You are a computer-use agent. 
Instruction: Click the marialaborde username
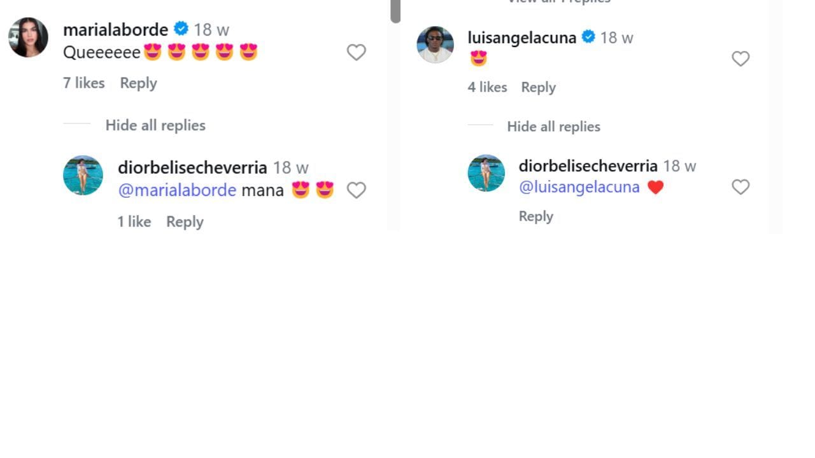(115, 29)
